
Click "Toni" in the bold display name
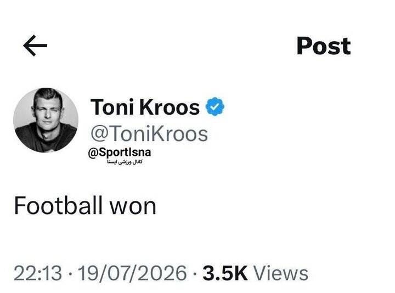pyautogui.click(x=112, y=107)
